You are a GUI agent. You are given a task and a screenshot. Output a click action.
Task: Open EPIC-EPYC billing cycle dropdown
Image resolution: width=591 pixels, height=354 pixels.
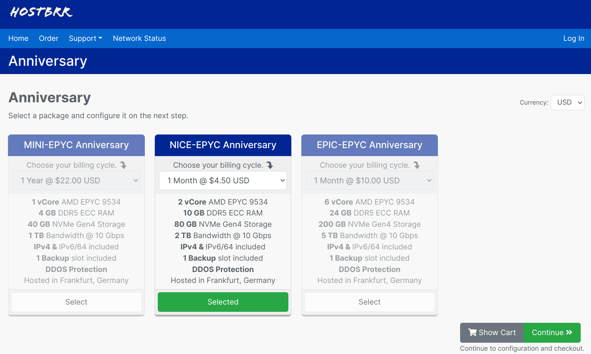369,181
